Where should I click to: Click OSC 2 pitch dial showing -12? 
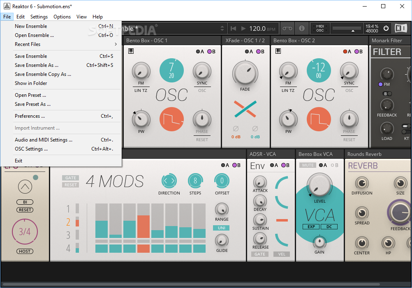tap(319, 71)
